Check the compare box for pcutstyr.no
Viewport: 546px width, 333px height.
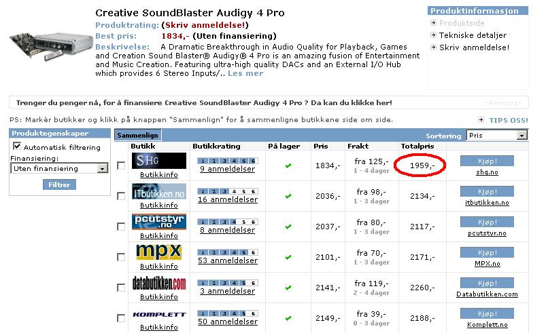click(121, 227)
